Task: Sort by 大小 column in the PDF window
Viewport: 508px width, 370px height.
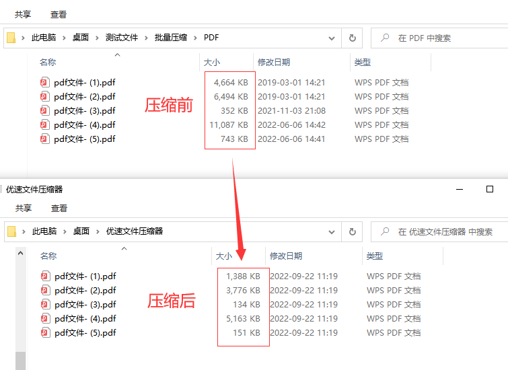Action: tap(212, 62)
